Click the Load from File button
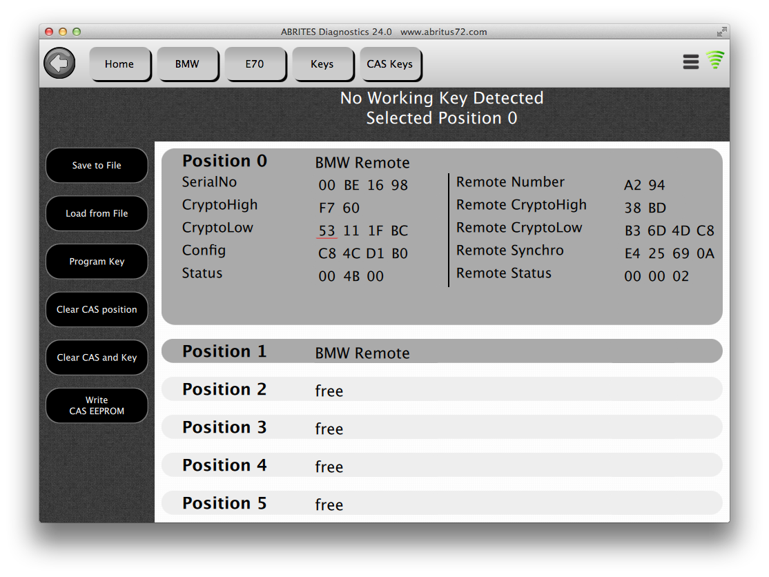Screen dimensions: 769x577 click(x=97, y=213)
